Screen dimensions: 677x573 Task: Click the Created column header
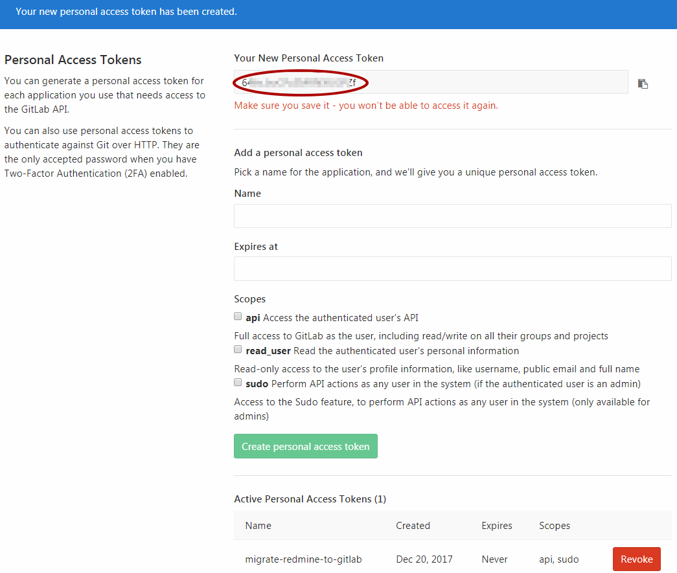pyautogui.click(x=413, y=525)
